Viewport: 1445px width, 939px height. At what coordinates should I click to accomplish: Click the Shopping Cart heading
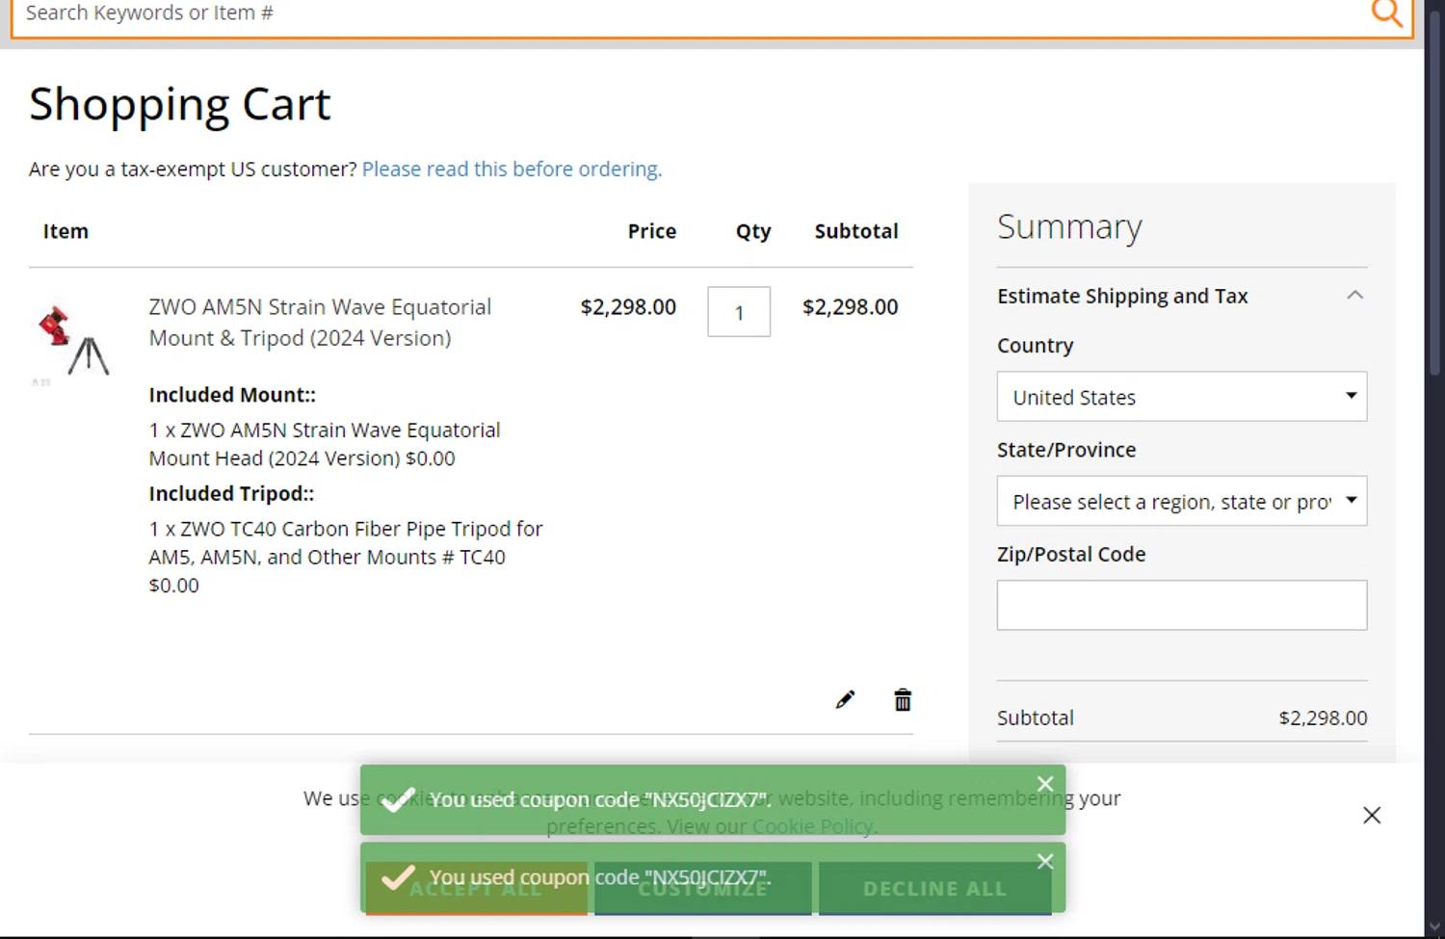180,104
